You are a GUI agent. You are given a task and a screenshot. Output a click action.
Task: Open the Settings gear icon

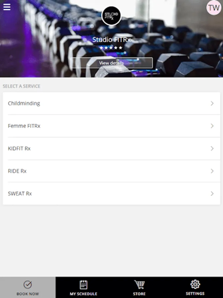195,284
